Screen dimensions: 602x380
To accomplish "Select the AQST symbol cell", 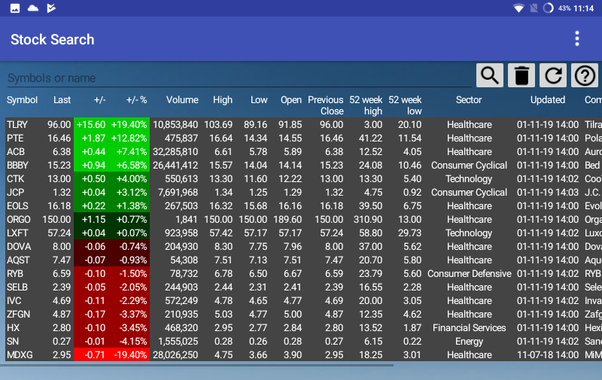I will click(x=18, y=260).
